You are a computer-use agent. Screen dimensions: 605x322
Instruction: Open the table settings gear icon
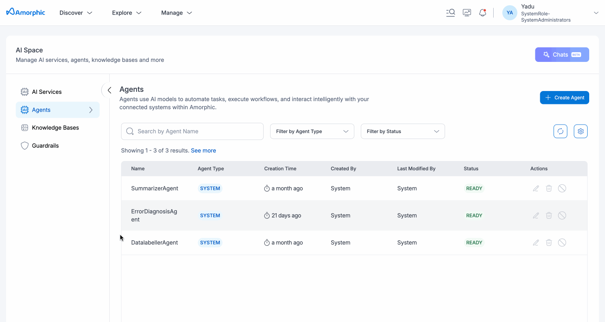(580, 131)
